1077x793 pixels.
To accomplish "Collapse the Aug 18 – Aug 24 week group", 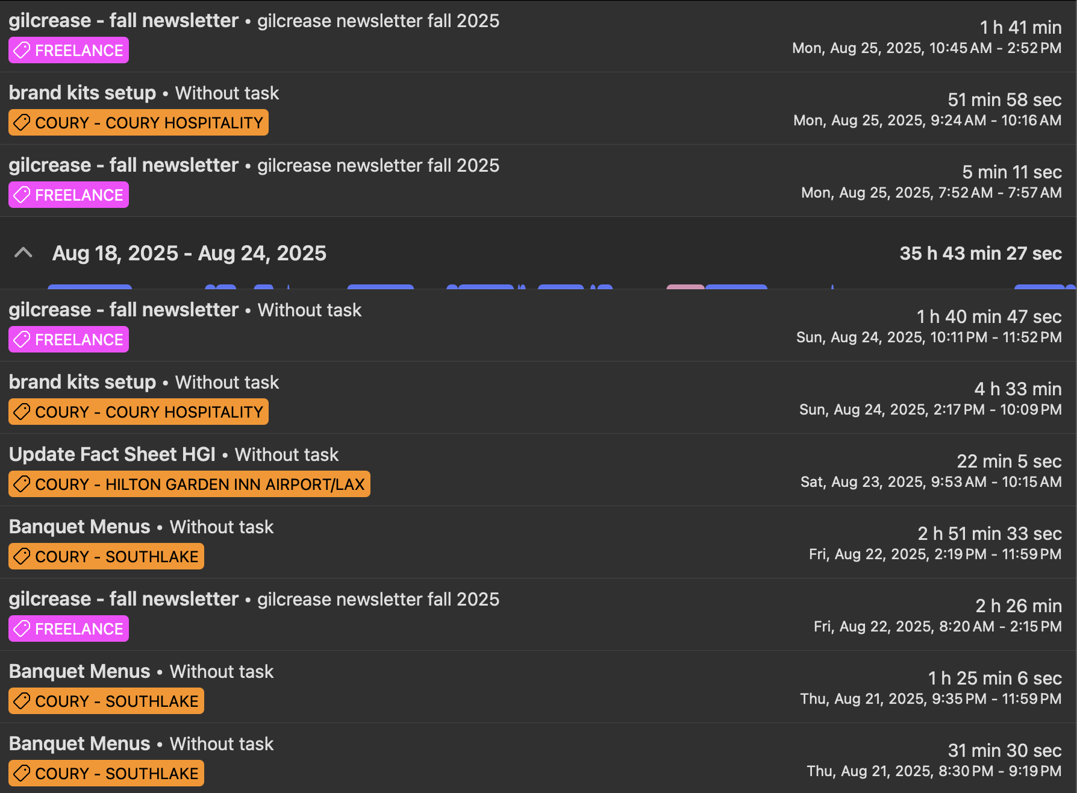I will click(23, 253).
